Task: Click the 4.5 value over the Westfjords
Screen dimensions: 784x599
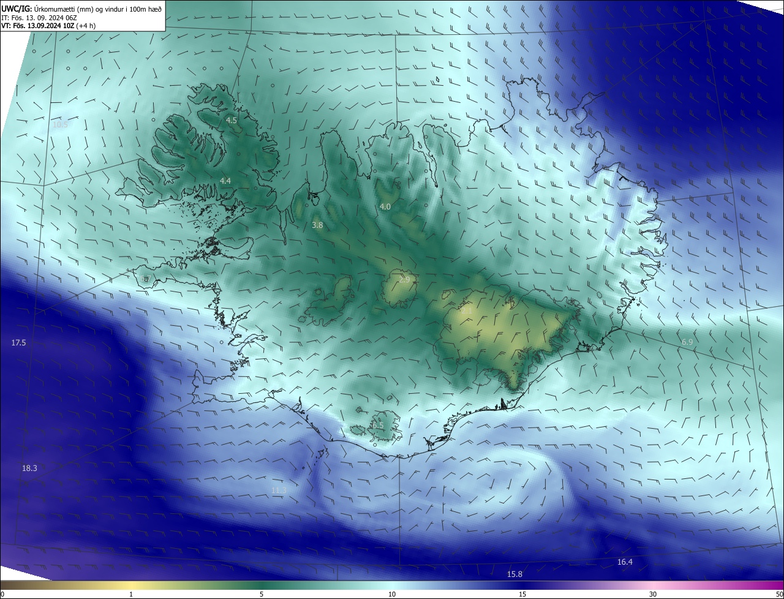Action: (232, 121)
